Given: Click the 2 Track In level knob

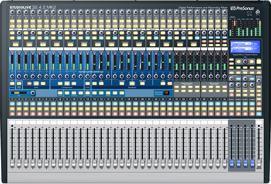Looking at the screenshot, I should point(238,85).
